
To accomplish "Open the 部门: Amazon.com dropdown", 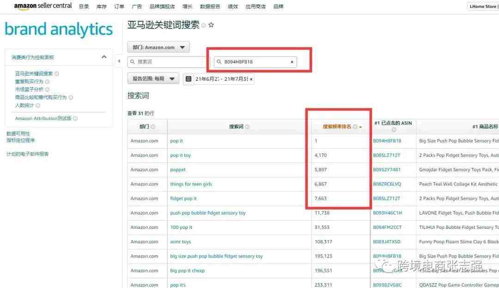I will pyautogui.click(x=158, y=48).
